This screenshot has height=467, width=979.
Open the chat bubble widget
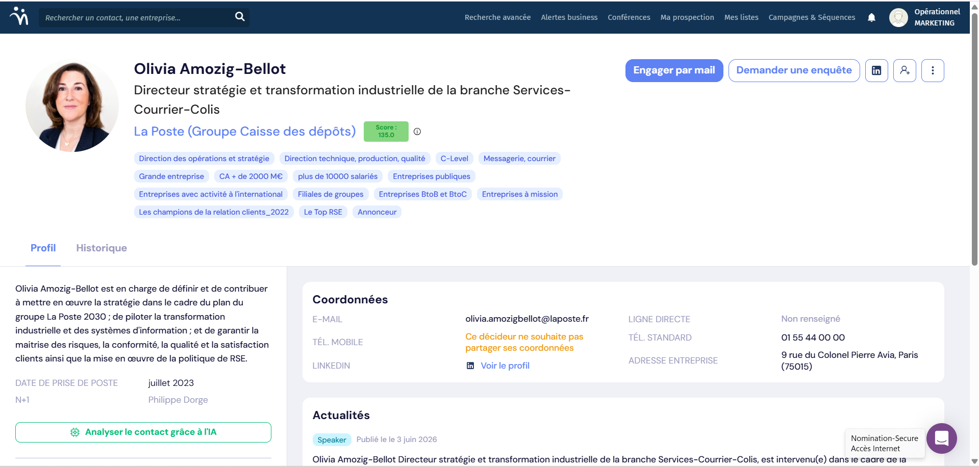click(x=941, y=438)
